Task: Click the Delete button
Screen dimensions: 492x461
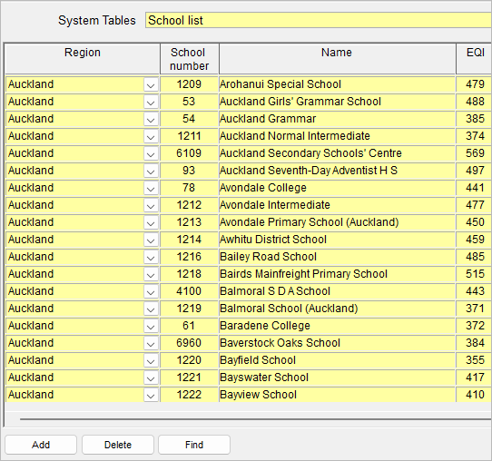Action: 118,445
